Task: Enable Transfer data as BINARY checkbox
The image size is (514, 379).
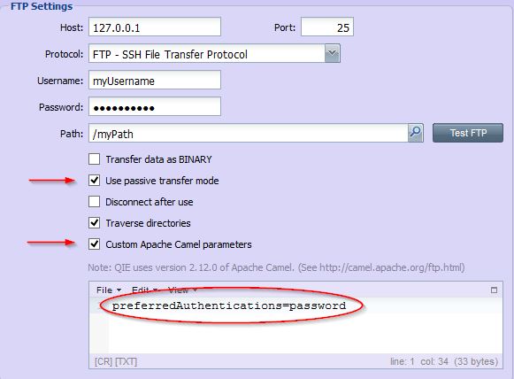Action: point(95,159)
